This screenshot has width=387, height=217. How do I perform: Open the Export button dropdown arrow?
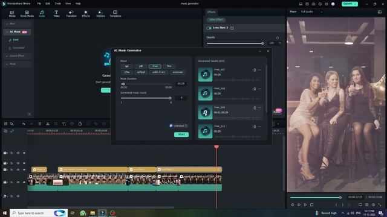point(356,4)
